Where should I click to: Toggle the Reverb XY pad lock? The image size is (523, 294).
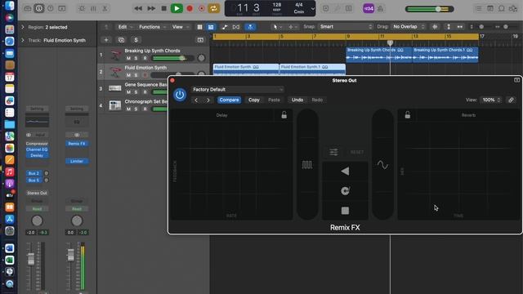pyautogui.click(x=407, y=115)
